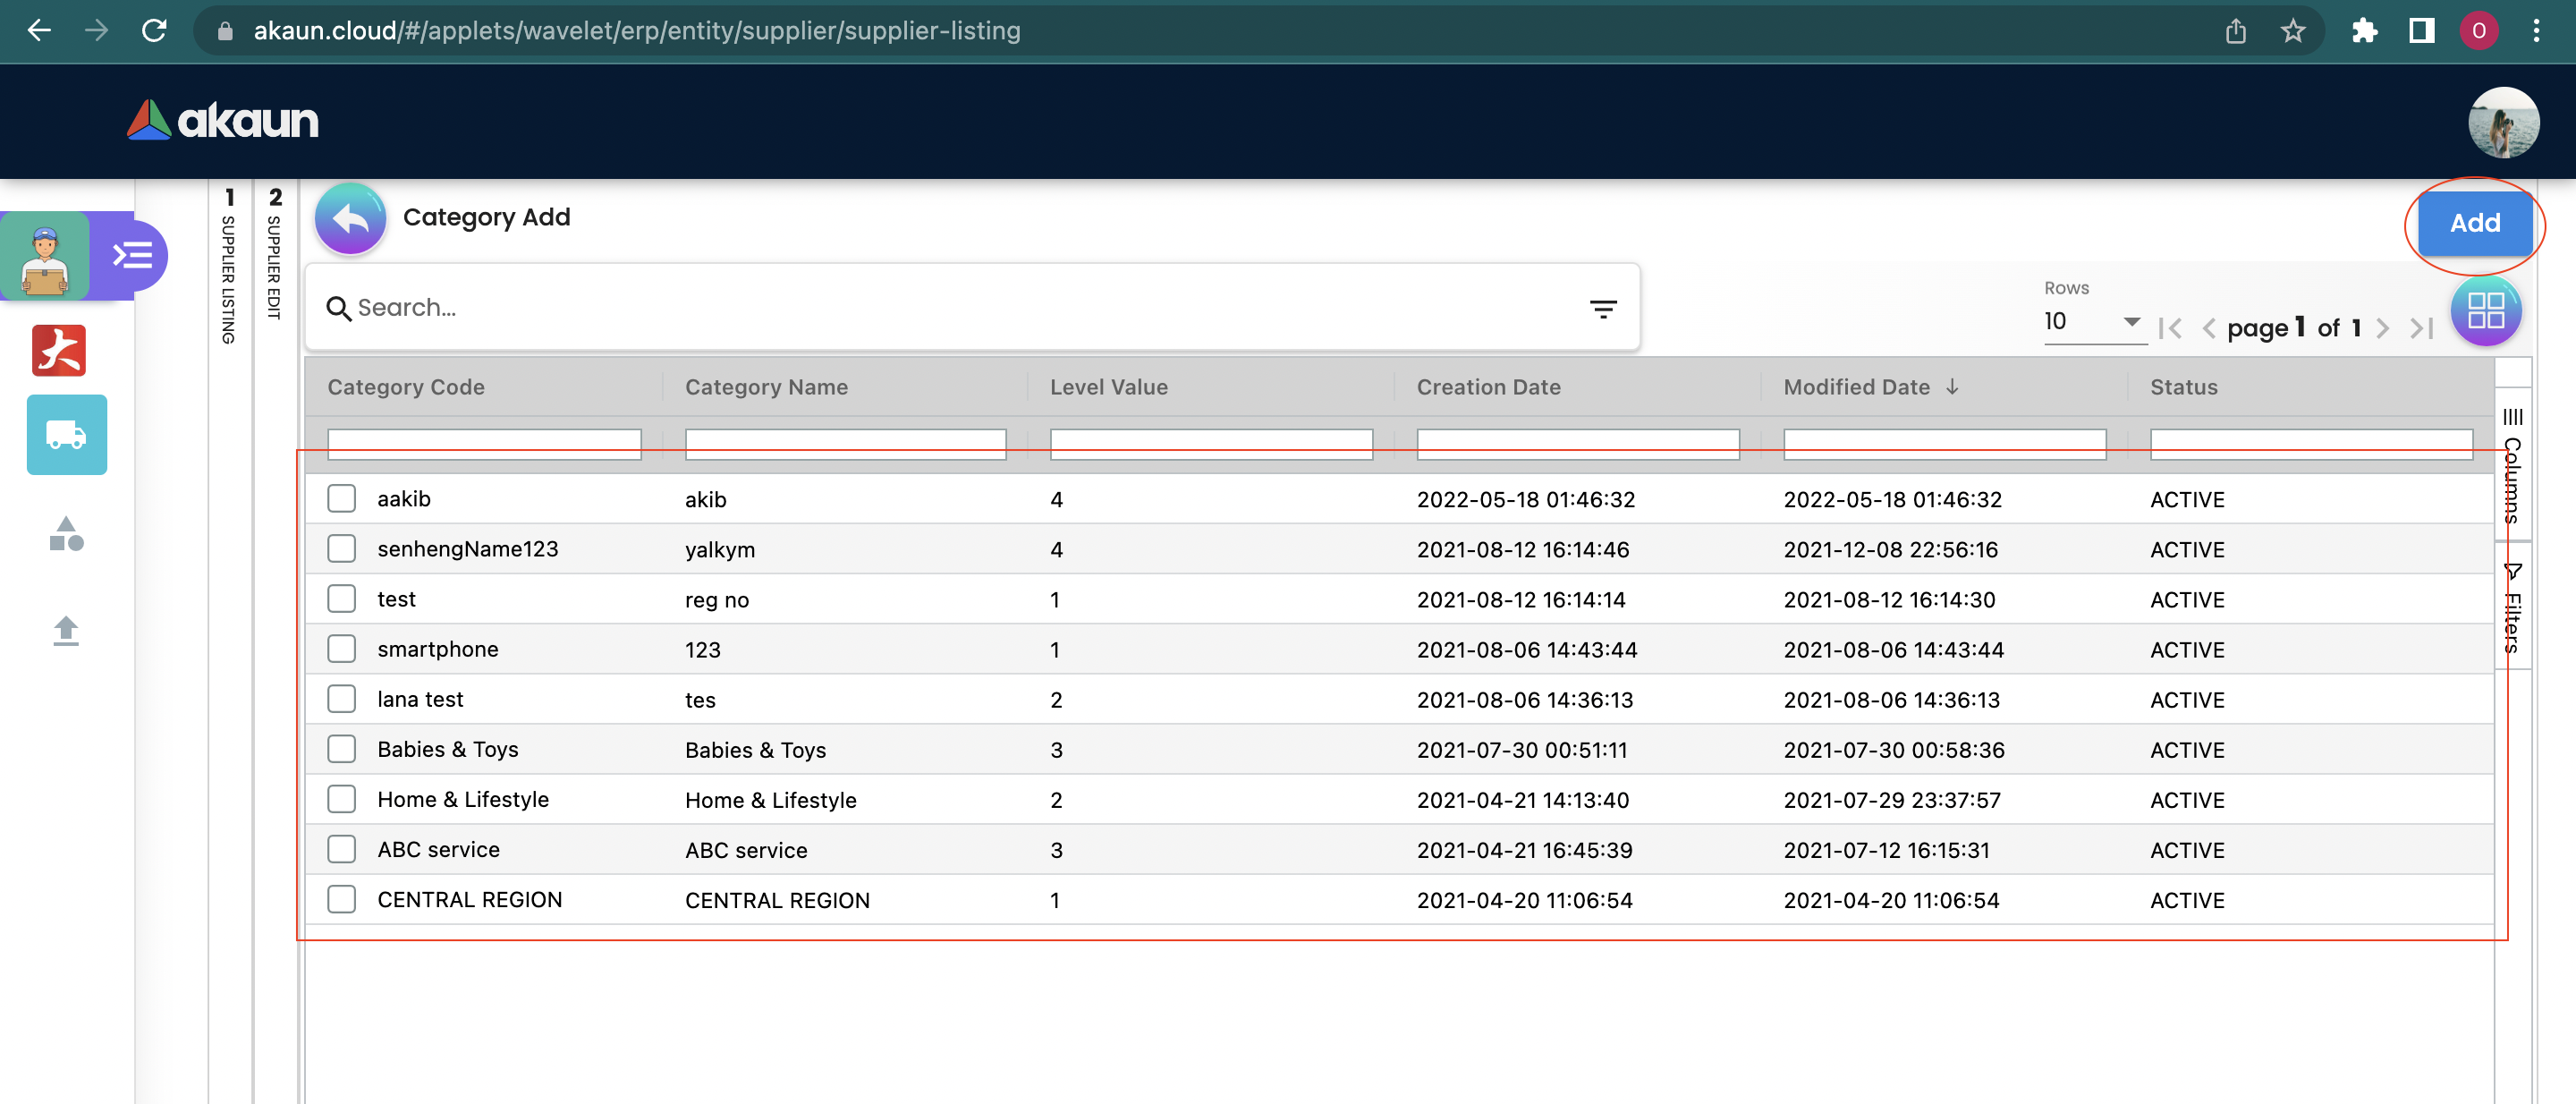
Task: Select the Babies & Toys row checkbox
Action: click(x=342, y=749)
